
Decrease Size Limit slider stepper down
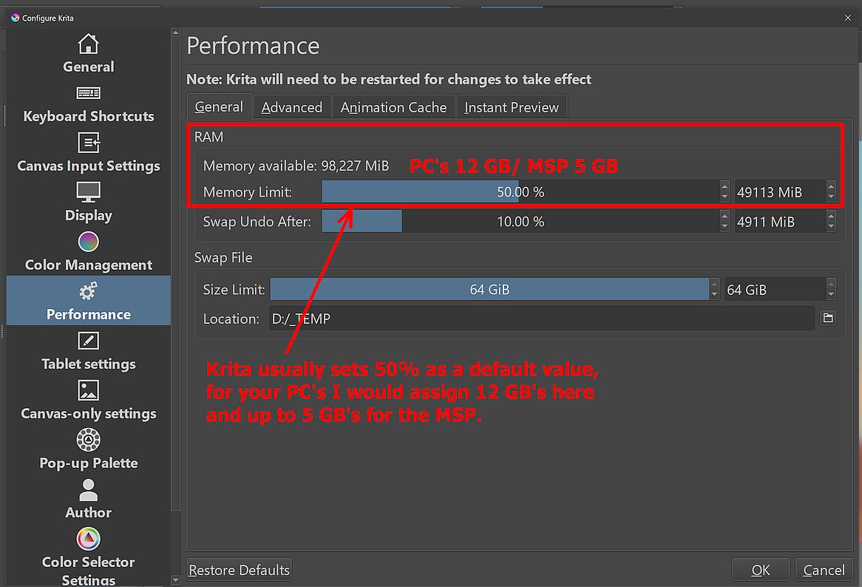tap(714, 294)
